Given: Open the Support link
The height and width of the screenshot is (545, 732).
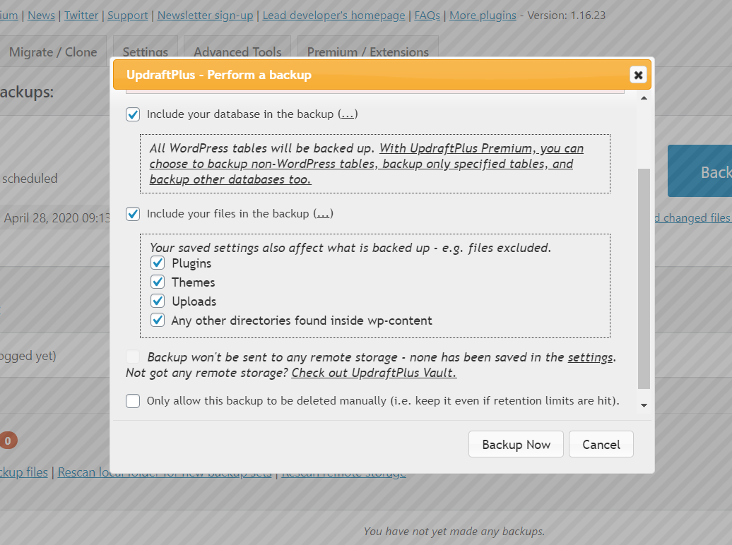Looking at the screenshot, I should [x=127, y=16].
